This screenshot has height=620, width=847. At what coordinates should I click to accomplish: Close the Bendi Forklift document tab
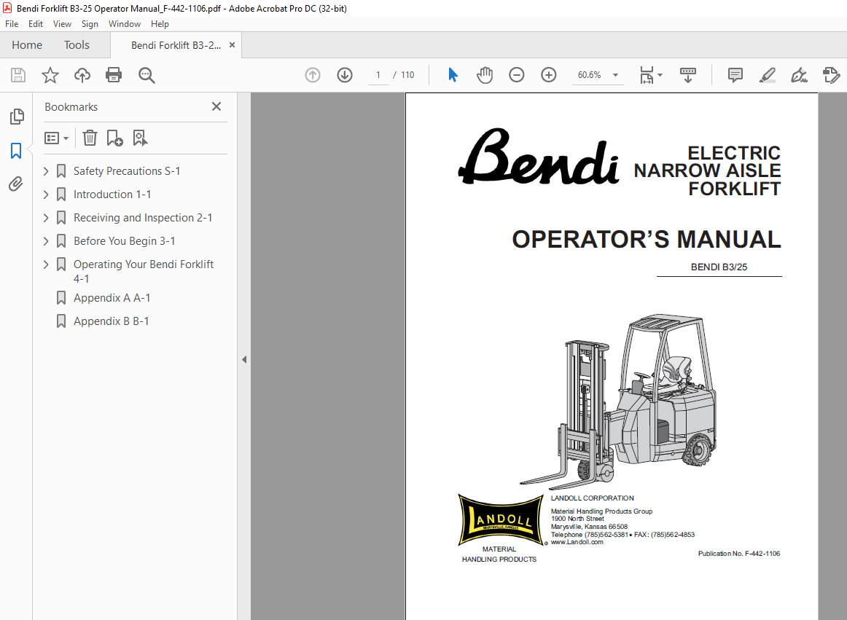coord(233,45)
